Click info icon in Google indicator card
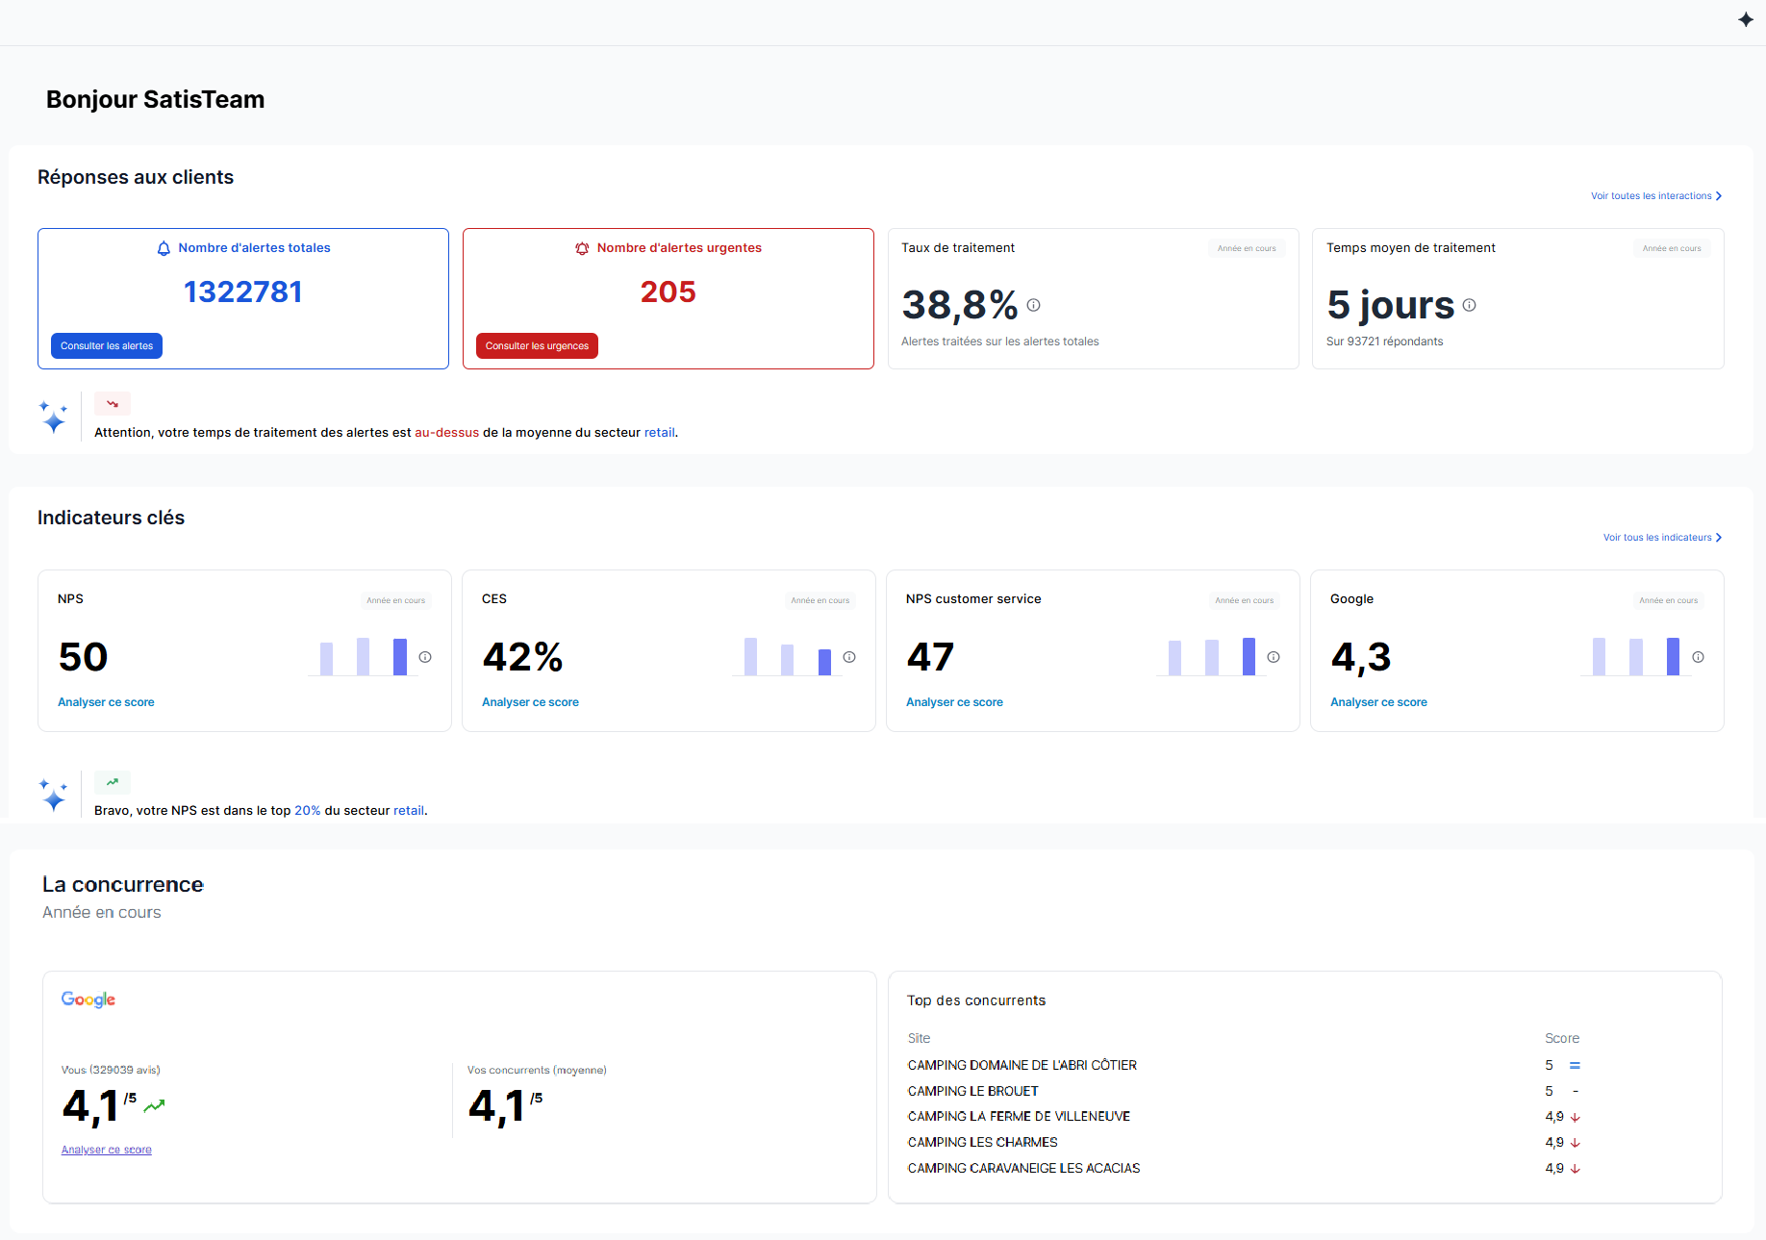Viewport: 1766px width, 1240px height. tap(1698, 657)
